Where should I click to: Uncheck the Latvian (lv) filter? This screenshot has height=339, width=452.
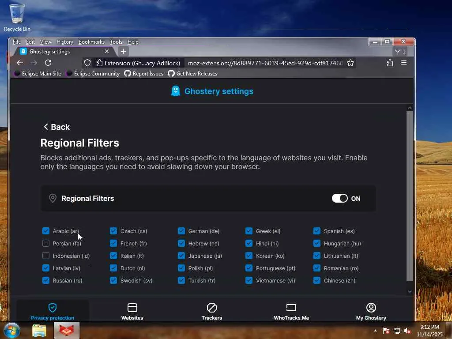coord(46,268)
